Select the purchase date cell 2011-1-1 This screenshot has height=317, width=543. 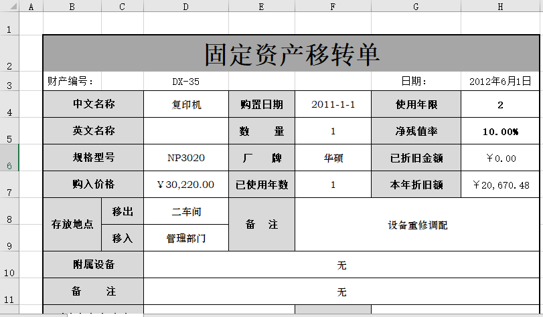[x=333, y=104]
